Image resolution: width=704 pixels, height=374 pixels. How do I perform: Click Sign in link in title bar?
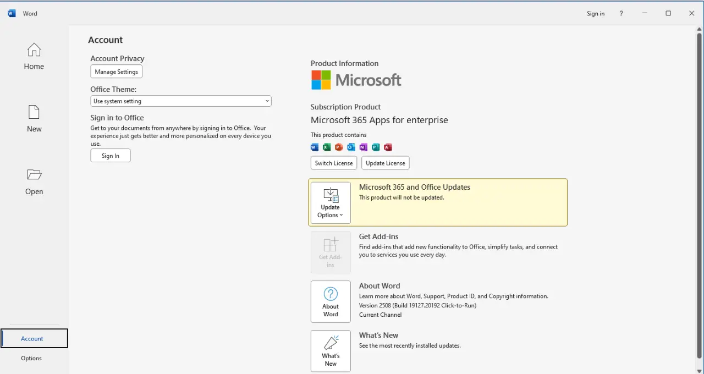click(596, 14)
